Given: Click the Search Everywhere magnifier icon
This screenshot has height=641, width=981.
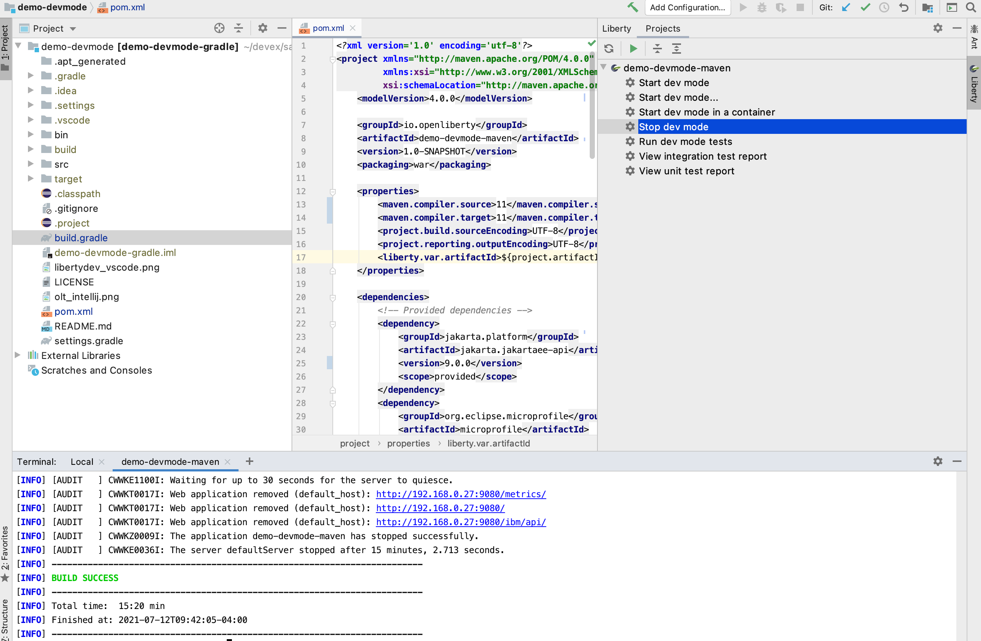Looking at the screenshot, I should [971, 7].
